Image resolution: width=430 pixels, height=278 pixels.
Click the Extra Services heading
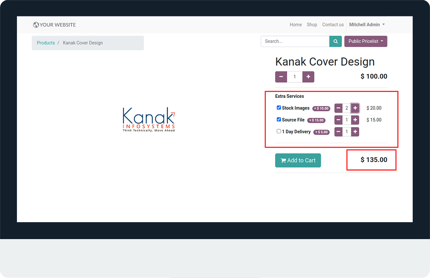click(290, 96)
